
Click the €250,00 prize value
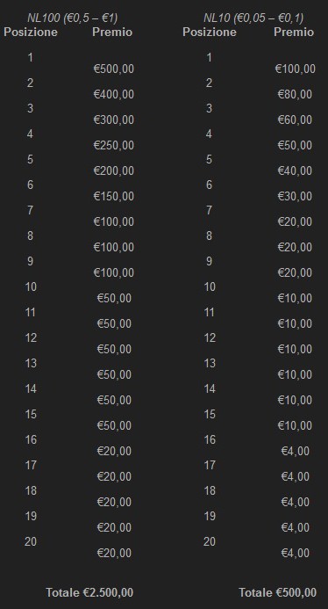114,145
